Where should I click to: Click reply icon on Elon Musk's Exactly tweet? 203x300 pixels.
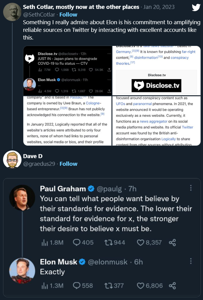tap(76, 285)
